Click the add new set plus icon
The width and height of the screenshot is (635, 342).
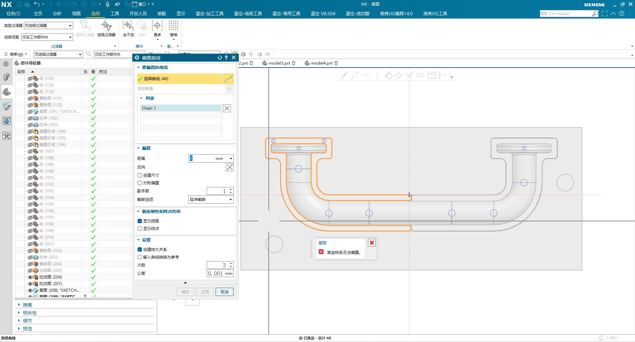click(230, 88)
